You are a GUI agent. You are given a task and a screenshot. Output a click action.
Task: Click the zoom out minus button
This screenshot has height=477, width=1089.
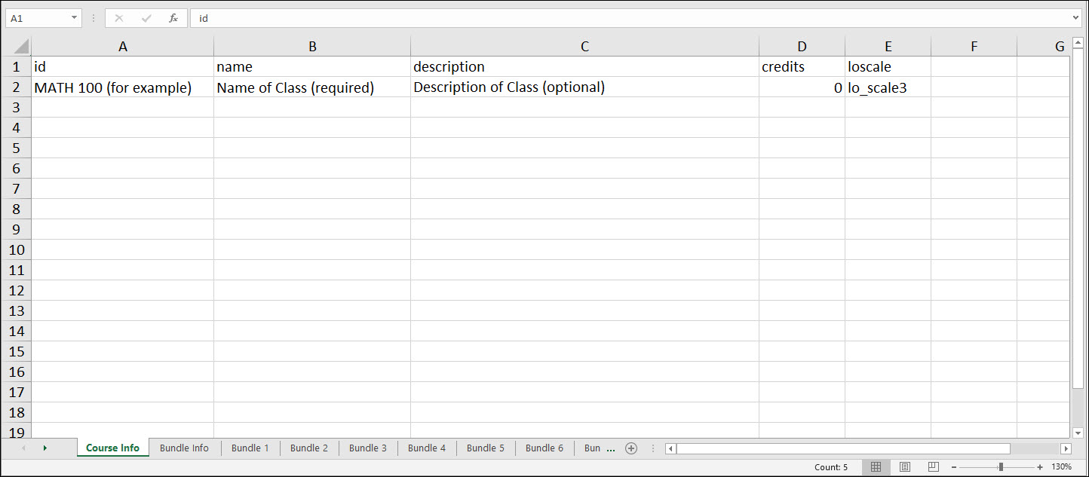point(953,467)
